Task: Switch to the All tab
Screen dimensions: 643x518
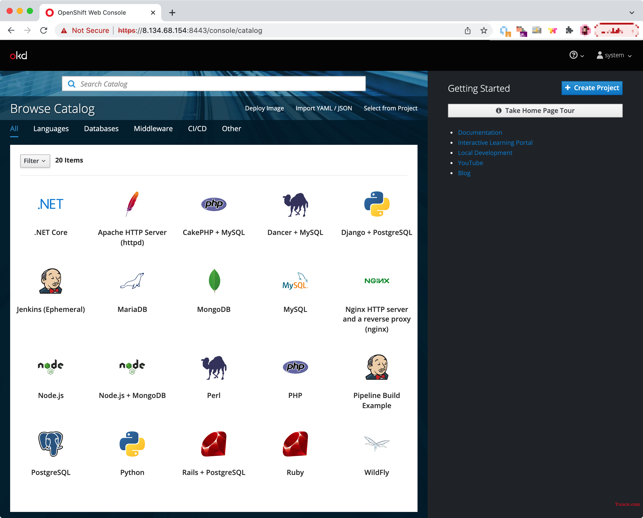Action: 14,129
